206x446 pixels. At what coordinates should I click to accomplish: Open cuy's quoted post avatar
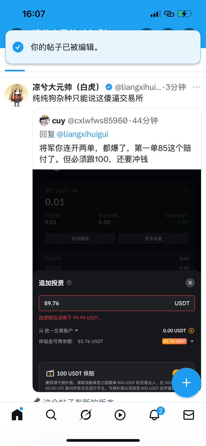point(44,121)
